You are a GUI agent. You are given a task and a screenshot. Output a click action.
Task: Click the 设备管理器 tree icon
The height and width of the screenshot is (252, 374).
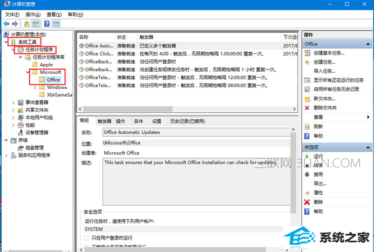pyautogui.click(x=21, y=133)
